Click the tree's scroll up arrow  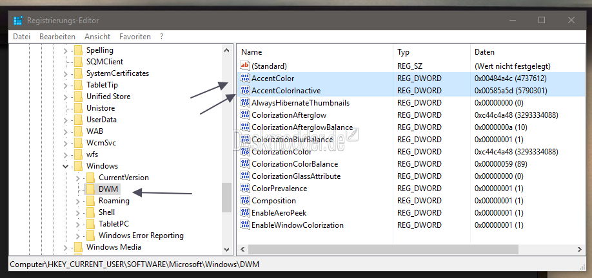tap(226, 50)
